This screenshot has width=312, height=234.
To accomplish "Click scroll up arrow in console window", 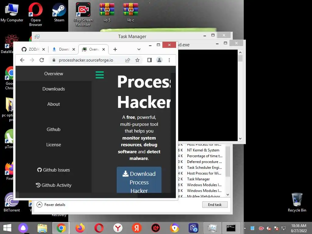I will 240,52.
